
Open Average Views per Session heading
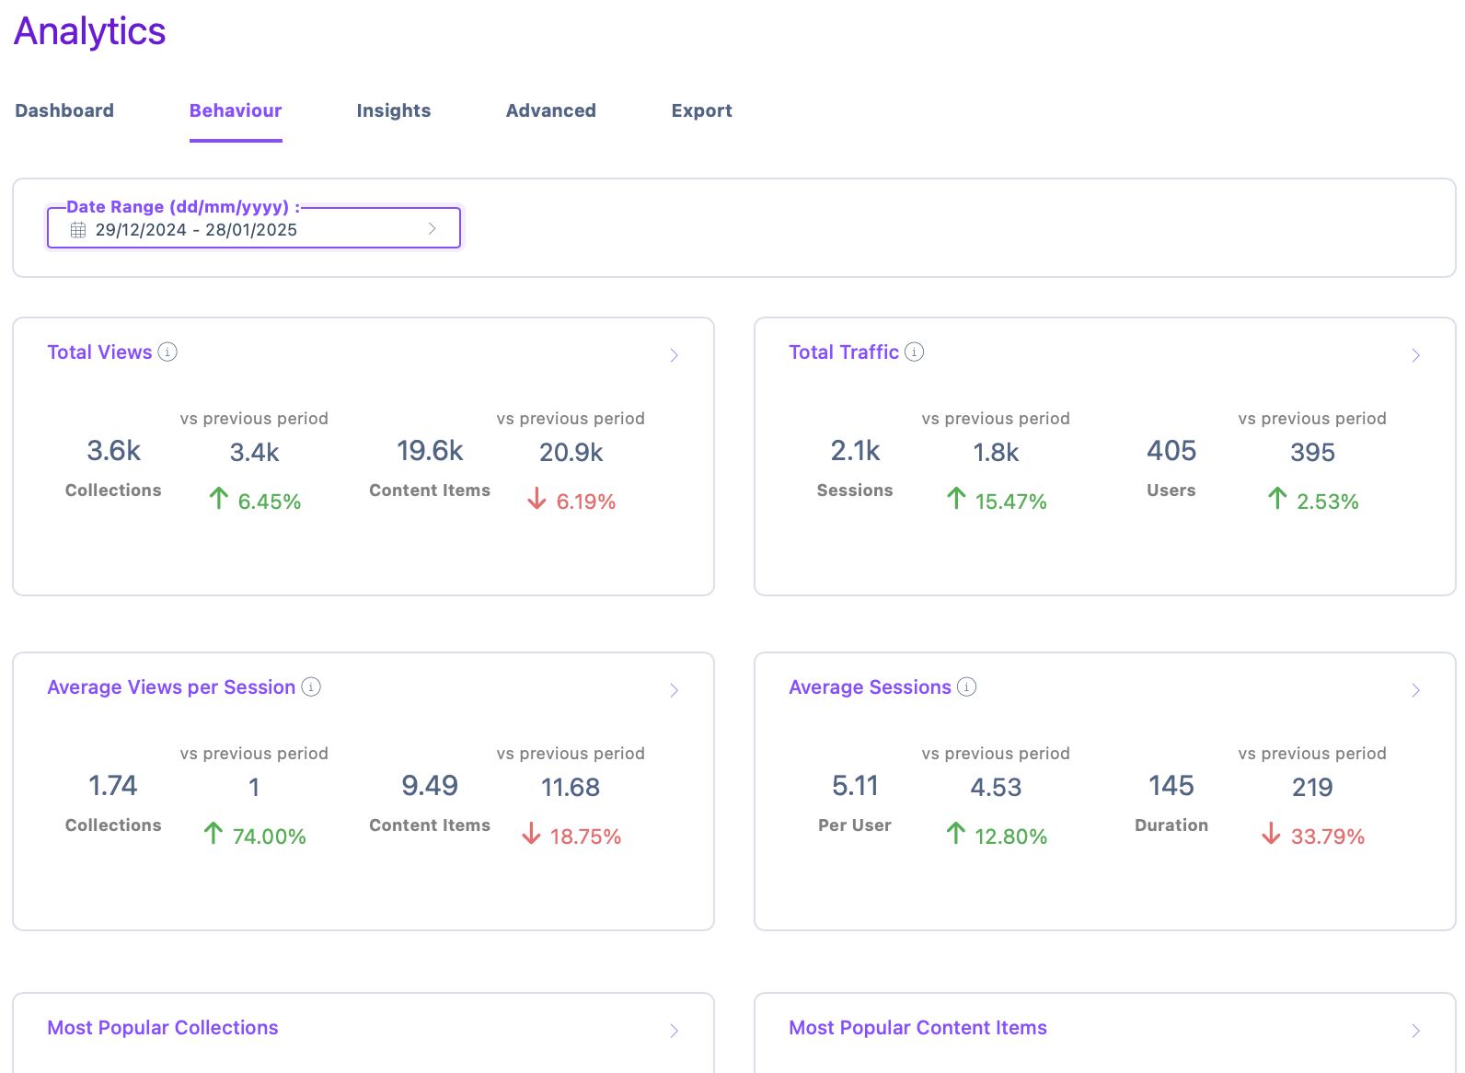(171, 687)
